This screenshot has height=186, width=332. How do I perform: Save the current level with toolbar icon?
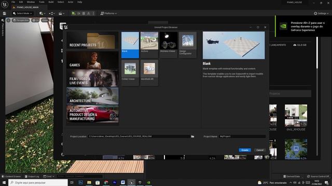tap(5, 13)
